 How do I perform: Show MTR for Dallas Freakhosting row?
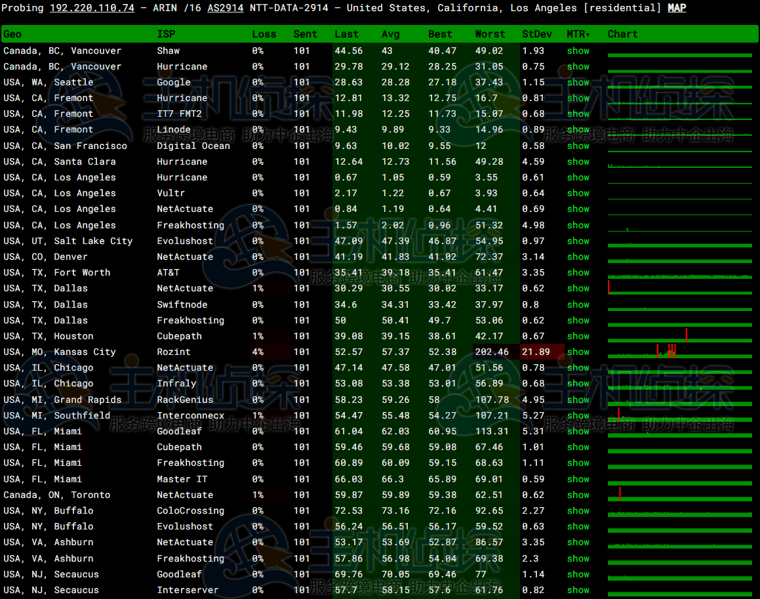click(x=578, y=320)
